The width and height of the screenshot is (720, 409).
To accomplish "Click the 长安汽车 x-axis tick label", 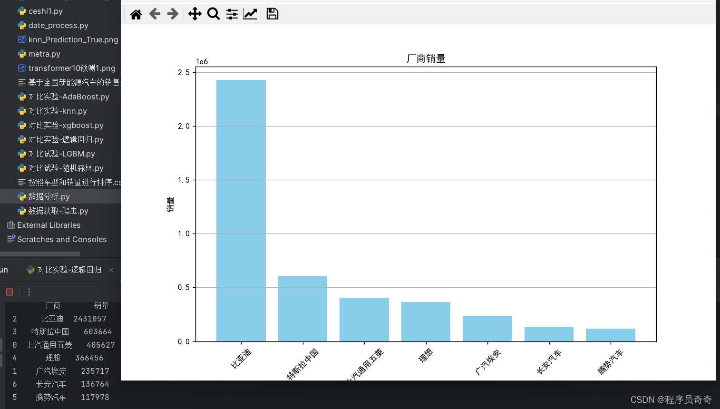I will (549, 361).
